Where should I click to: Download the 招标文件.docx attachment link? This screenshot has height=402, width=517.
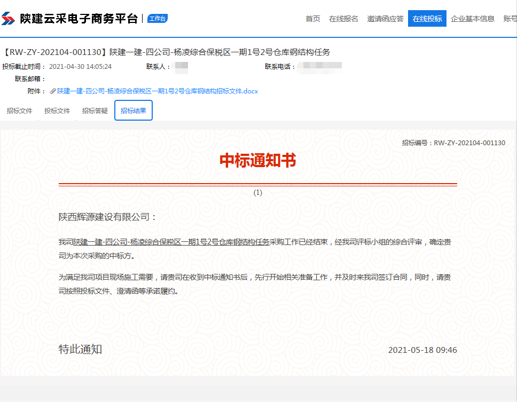tap(158, 91)
